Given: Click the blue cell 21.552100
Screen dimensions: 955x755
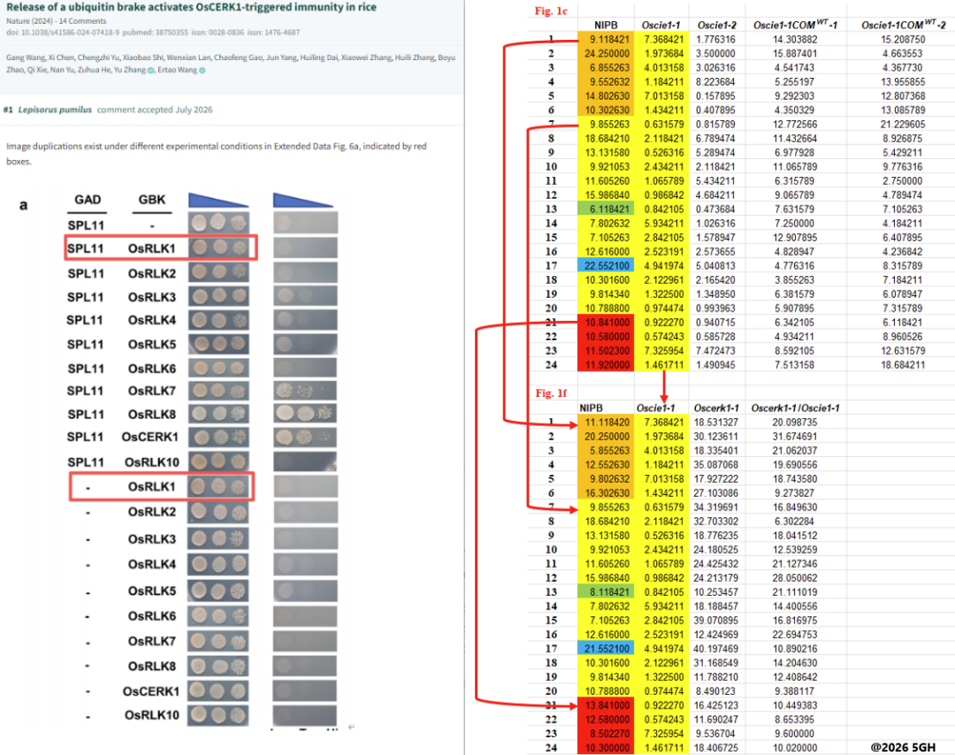Looking at the screenshot, I should (606, 649).
